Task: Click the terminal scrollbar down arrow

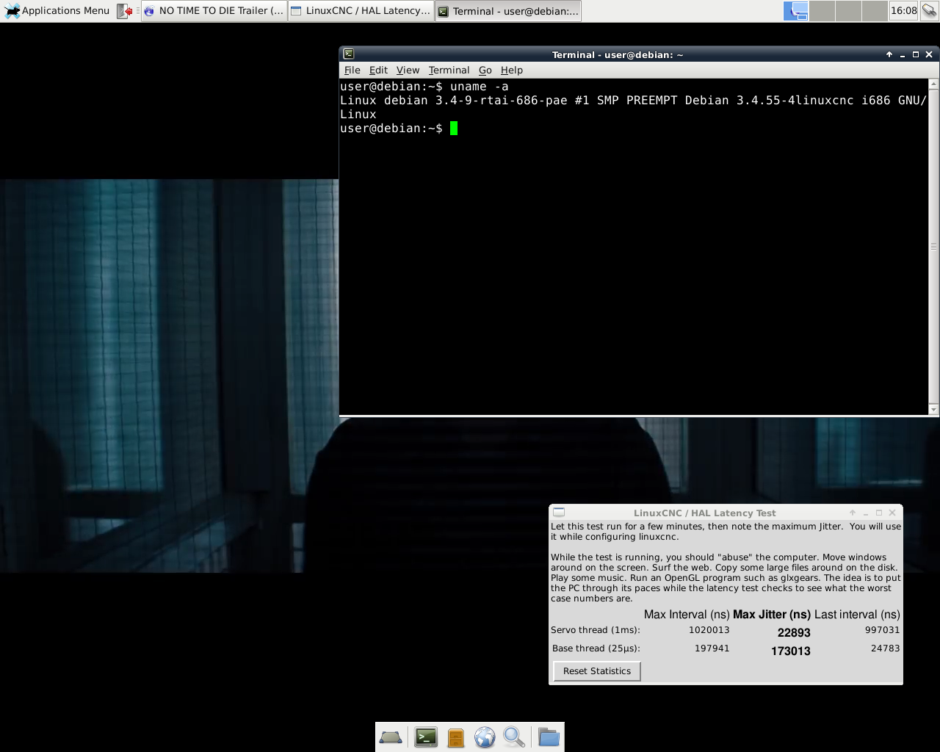Action: tap(934, 409)
